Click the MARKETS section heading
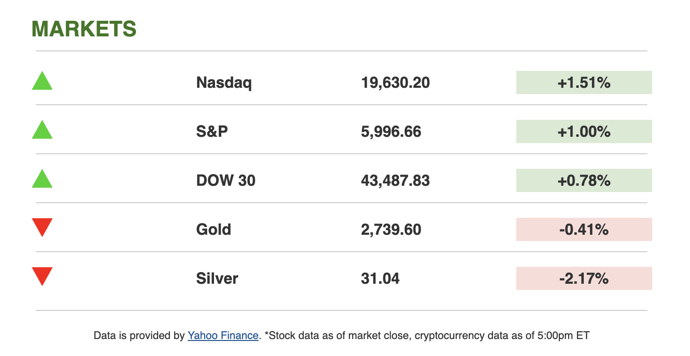Viewport: 690px width, 356px height. (x=84, y=29)
